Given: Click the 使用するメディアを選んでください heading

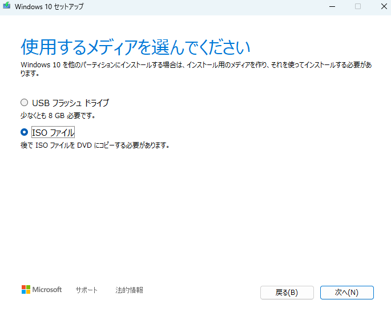Looking at the screenshot, I should click(135, 47).
